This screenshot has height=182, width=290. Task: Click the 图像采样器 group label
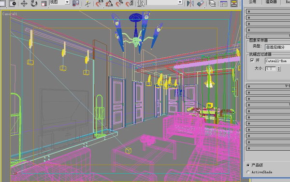pos(259,40)
